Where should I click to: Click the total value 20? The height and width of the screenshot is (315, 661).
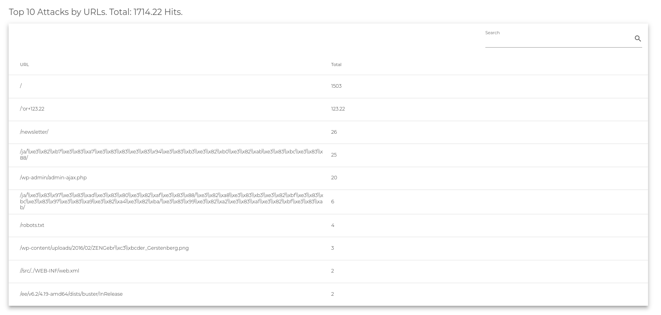point(334,178)
